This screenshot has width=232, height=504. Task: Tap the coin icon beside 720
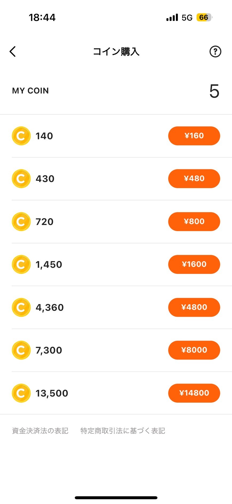pos(21,222)
